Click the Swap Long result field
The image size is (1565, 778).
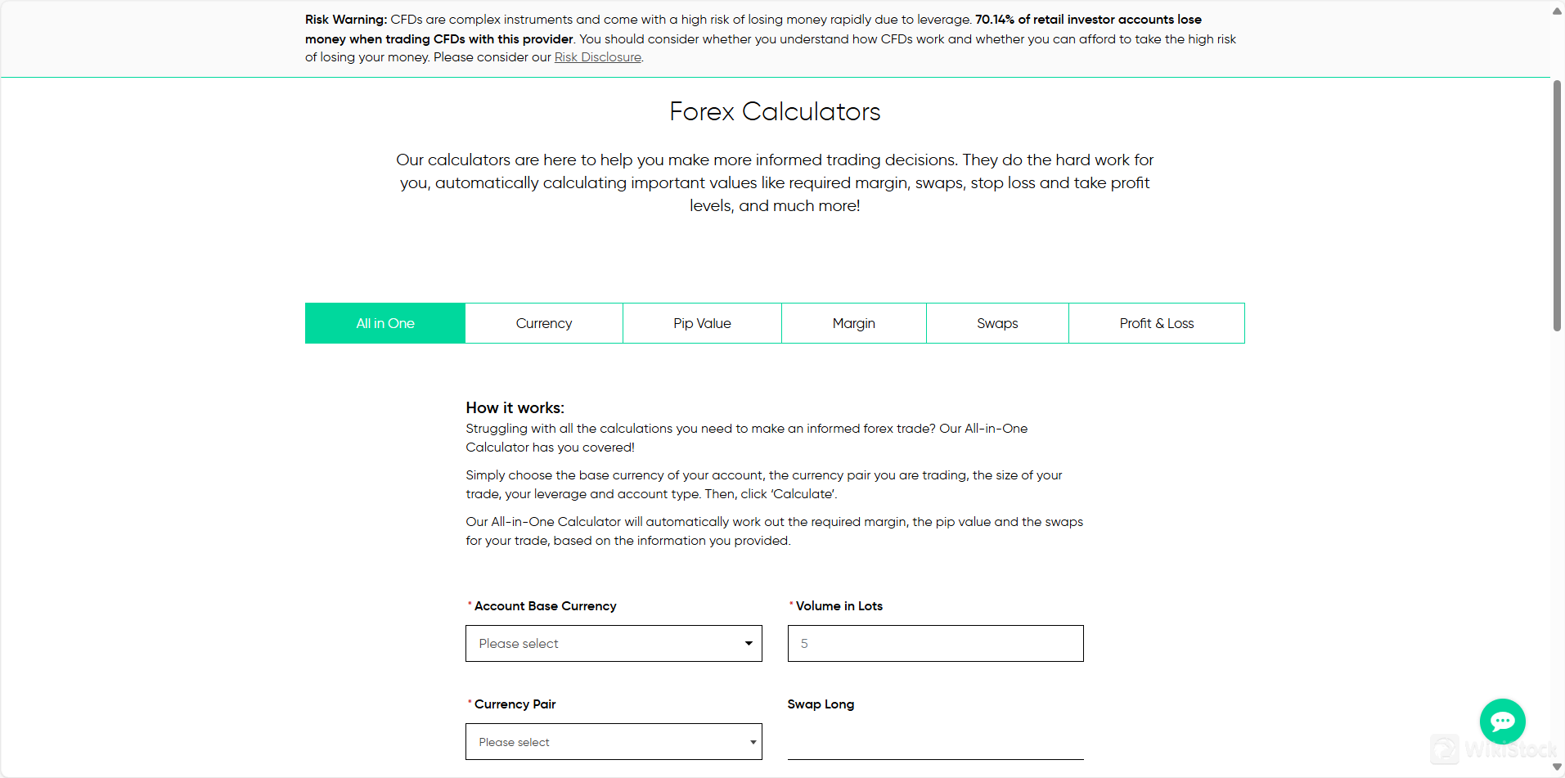935,742
